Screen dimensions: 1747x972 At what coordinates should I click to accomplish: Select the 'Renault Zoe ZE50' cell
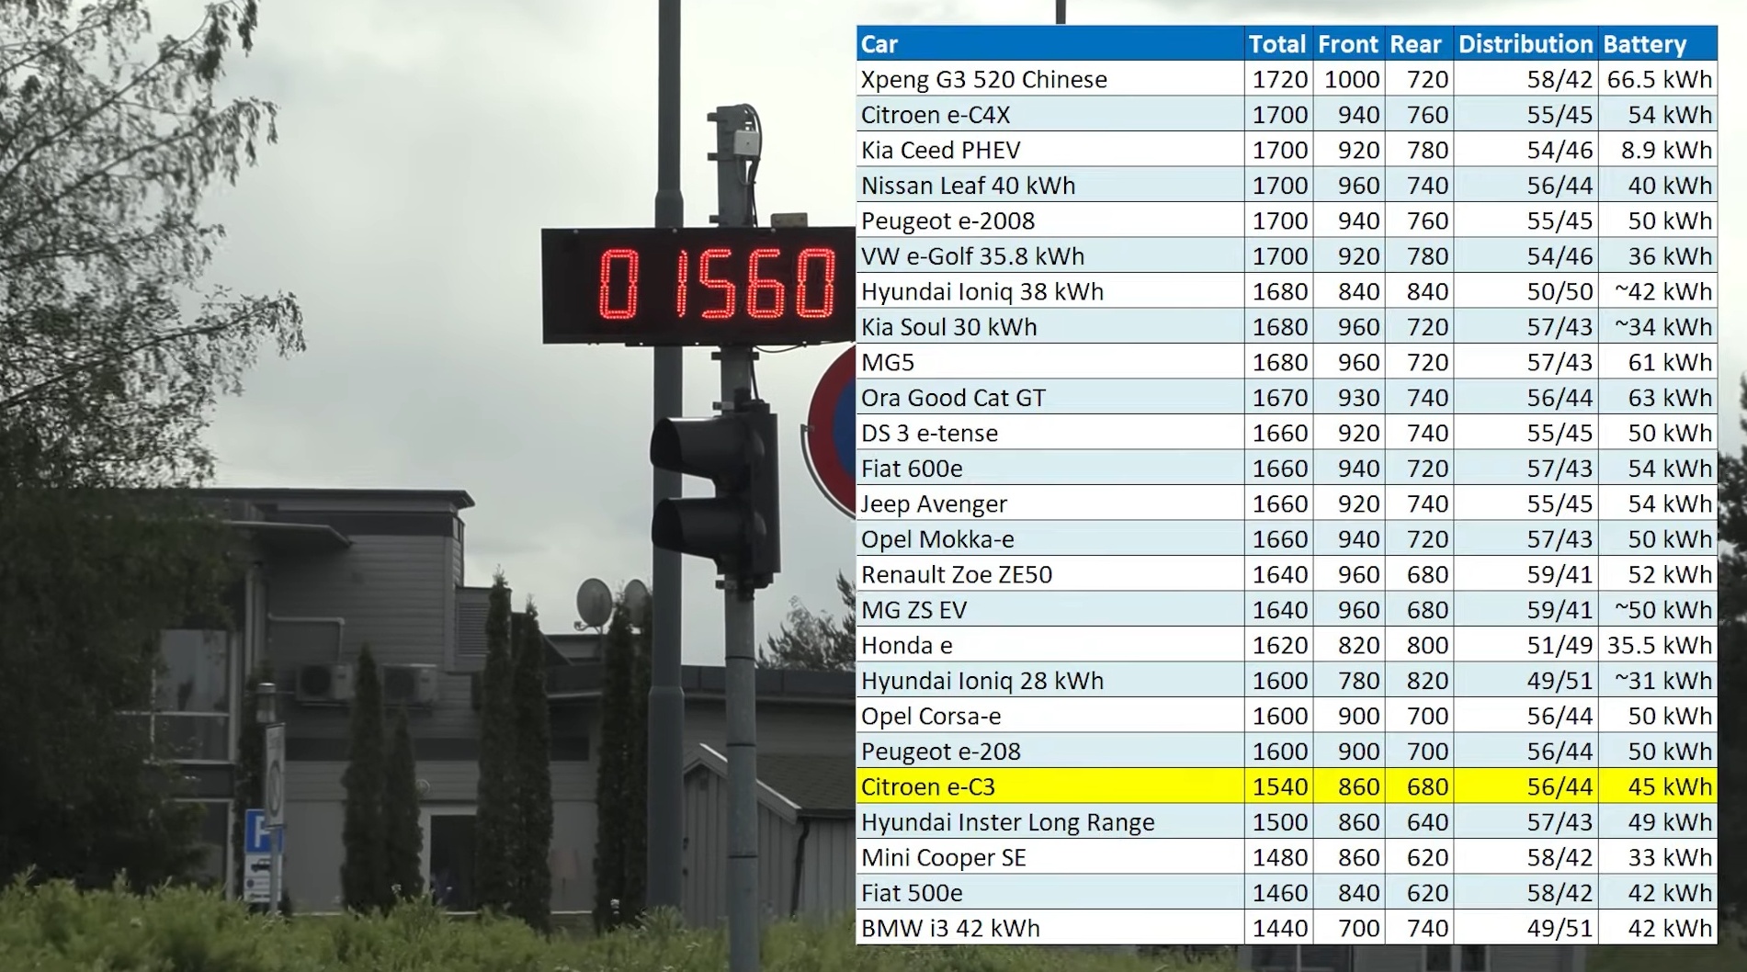click(1050, 574)
